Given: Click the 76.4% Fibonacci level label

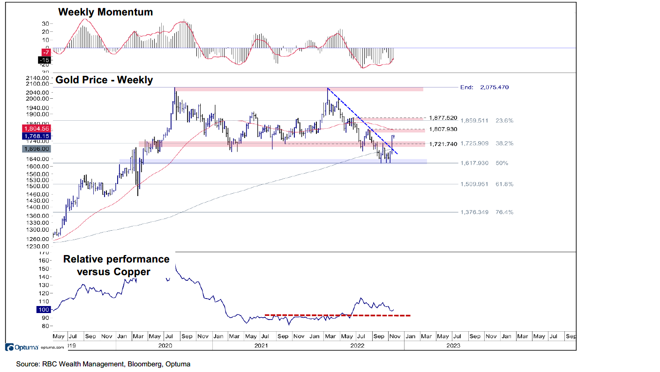Looking at the screenshot, I should (x=504, y=212).
